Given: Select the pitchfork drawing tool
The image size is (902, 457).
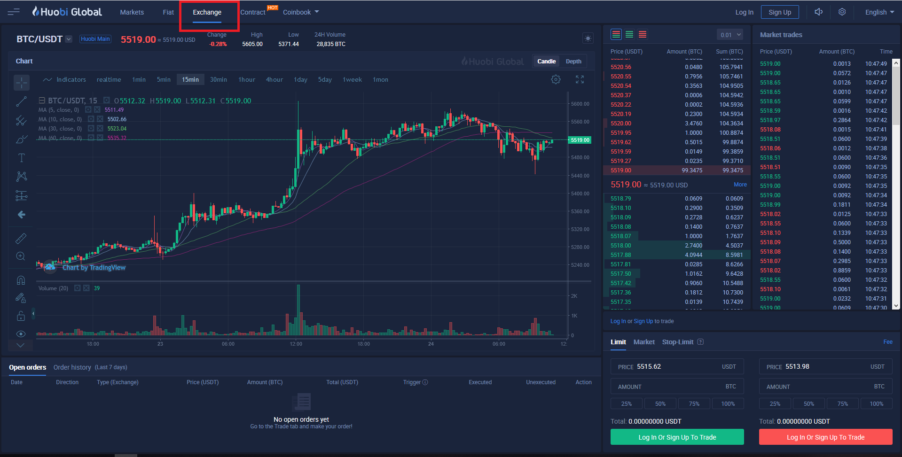Looking at the screenshot, I should 21,121.
